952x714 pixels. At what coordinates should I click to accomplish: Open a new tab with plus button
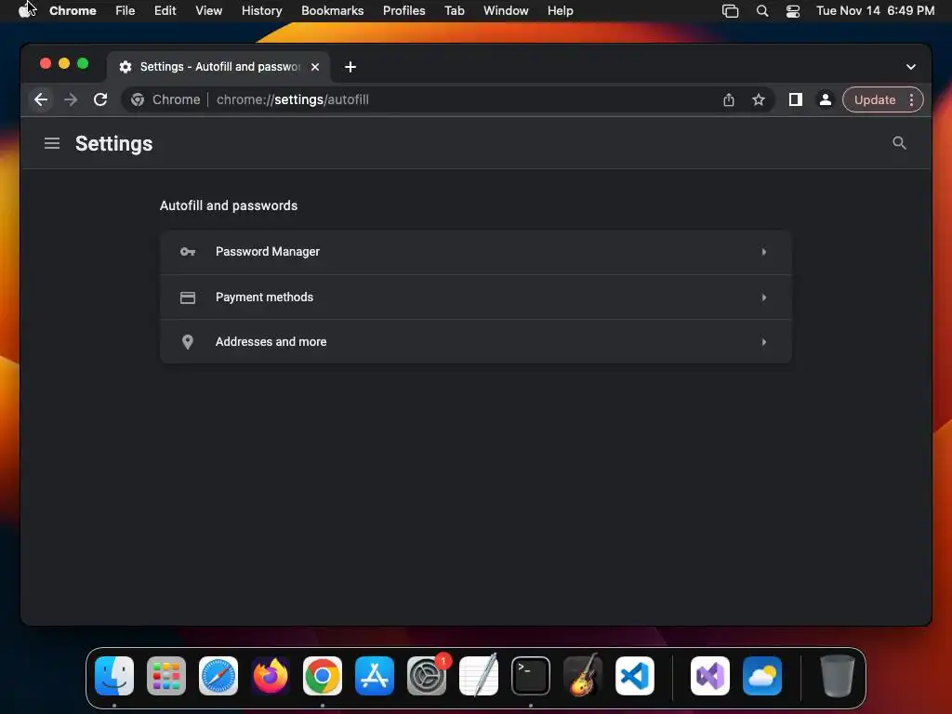tap(350, 67)
